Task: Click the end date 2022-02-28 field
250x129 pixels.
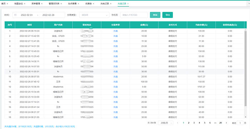Action: pyautogui.click(x=48, y=15)
